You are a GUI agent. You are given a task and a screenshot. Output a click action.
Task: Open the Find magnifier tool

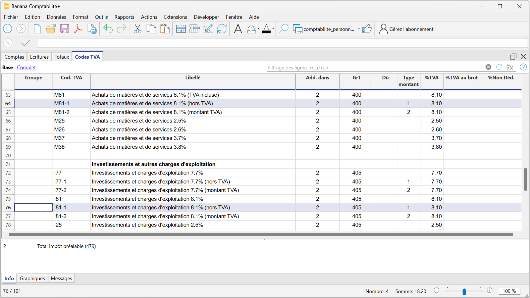coord(284,29)
